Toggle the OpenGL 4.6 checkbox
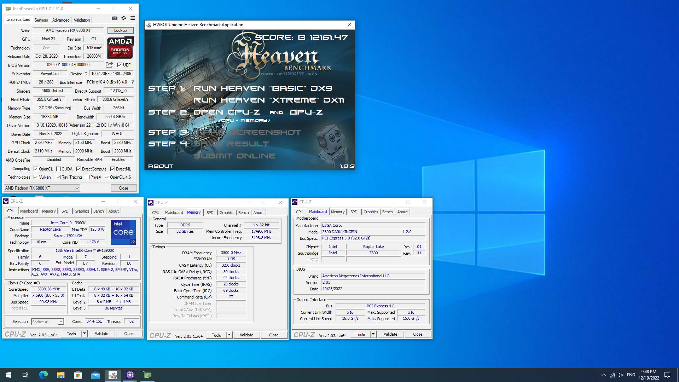The height and width of the screenshot is (382, 679). [107, 177]
